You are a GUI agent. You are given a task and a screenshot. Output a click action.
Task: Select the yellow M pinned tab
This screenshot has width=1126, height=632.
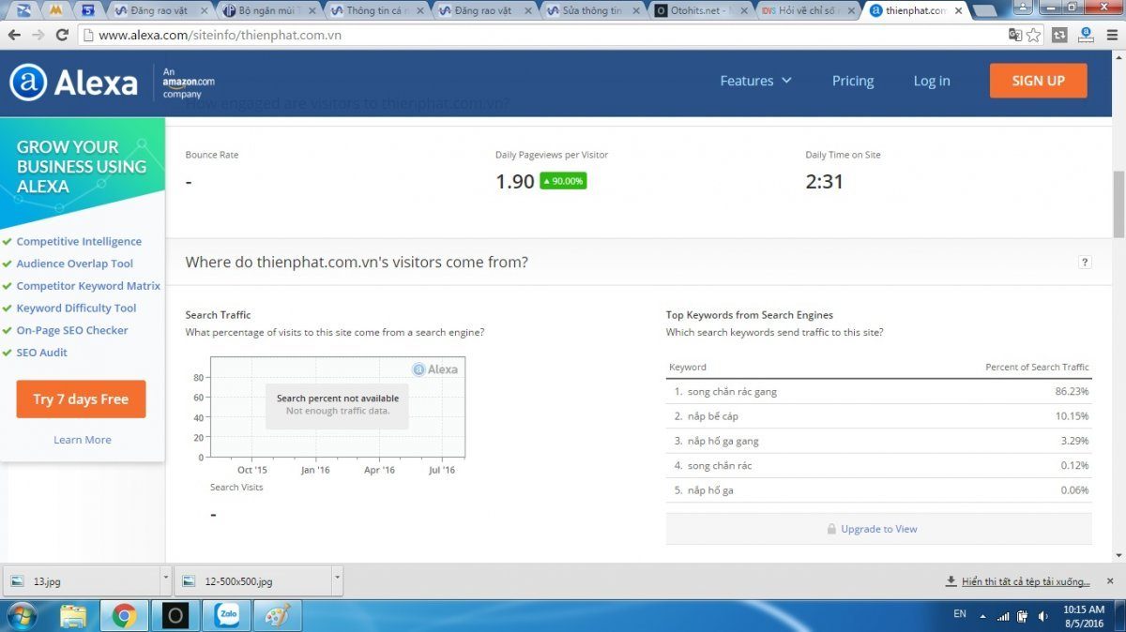(x=56, y=10)
